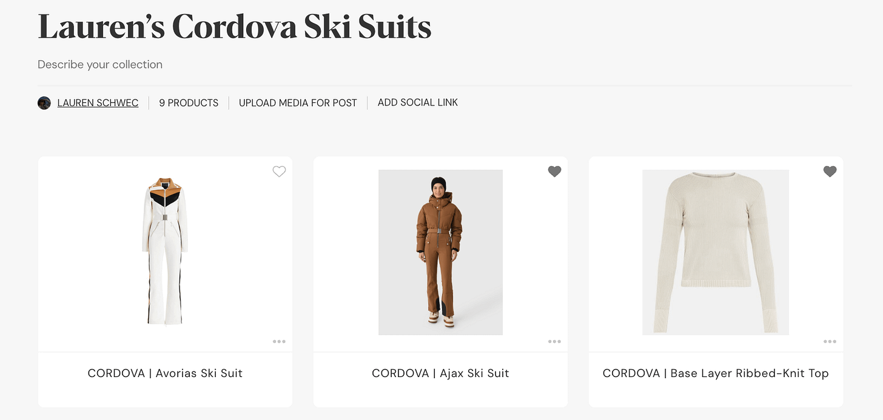
Task: Open three-dot menu on Avorias Ski Suit card
Action: click(279, 341)
